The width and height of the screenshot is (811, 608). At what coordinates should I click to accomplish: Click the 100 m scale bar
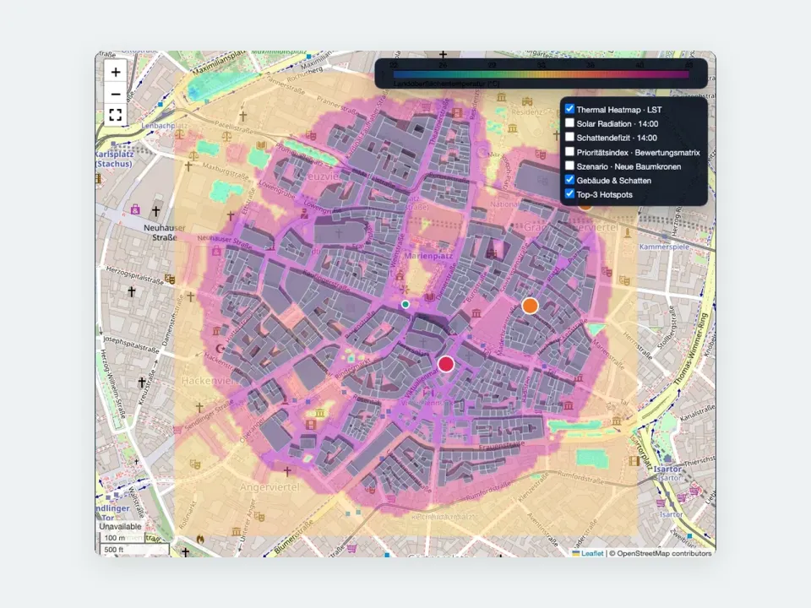tap(122, 538)
